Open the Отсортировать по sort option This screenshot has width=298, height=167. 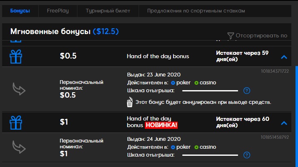click(261, 35)
